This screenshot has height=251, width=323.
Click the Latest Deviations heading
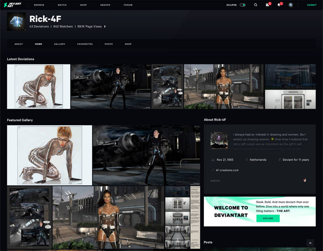(x=21, y=59)
